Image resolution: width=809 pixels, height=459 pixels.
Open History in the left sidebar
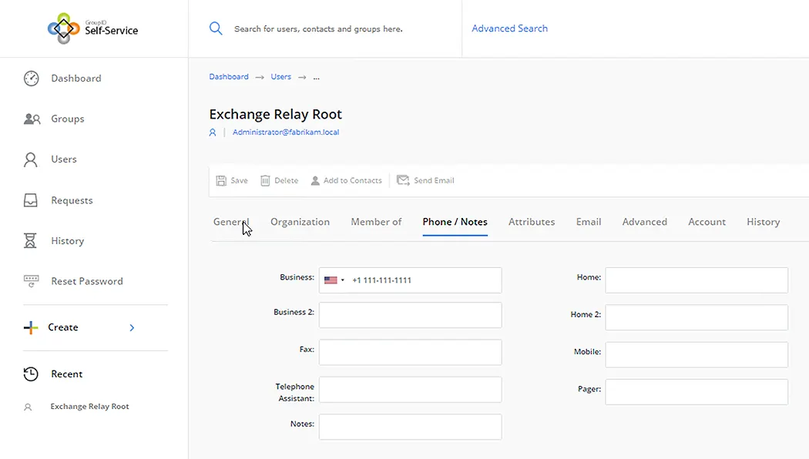[x=68, y=241]
